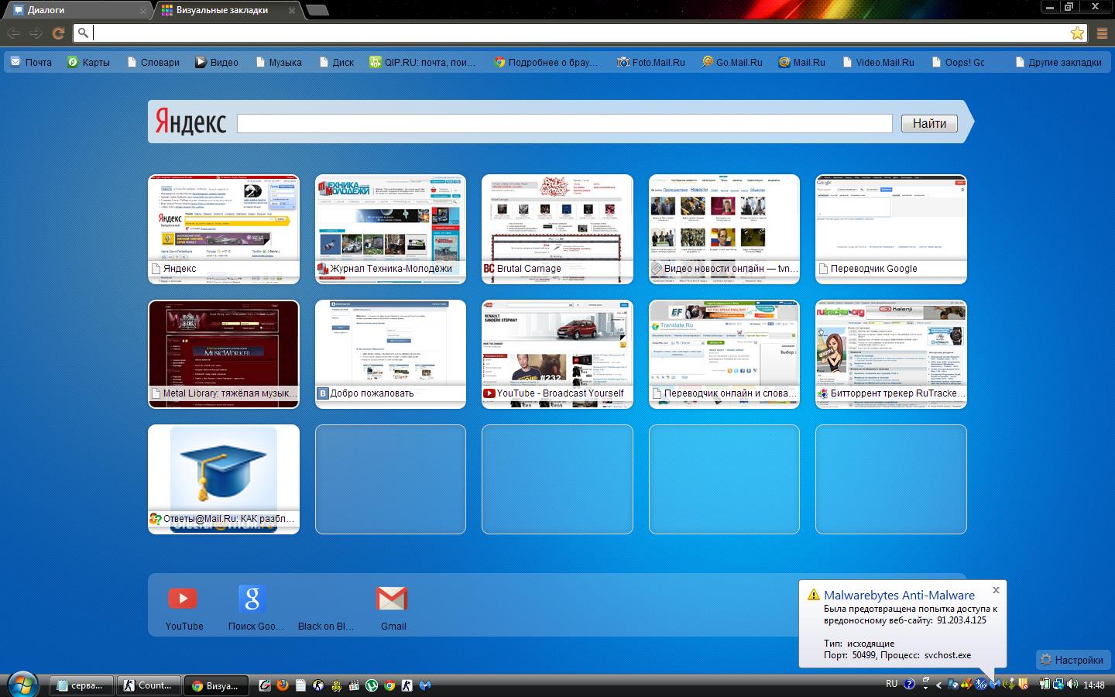Image resolution: width=1115 pixels, height=697 pixels.
Task: Focus the Yandex search input field
Action: coord(564,123)
